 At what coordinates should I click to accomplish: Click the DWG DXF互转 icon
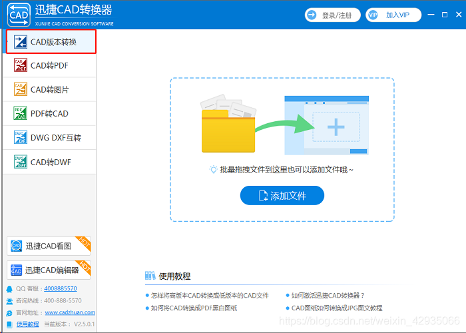coord(21,137)
